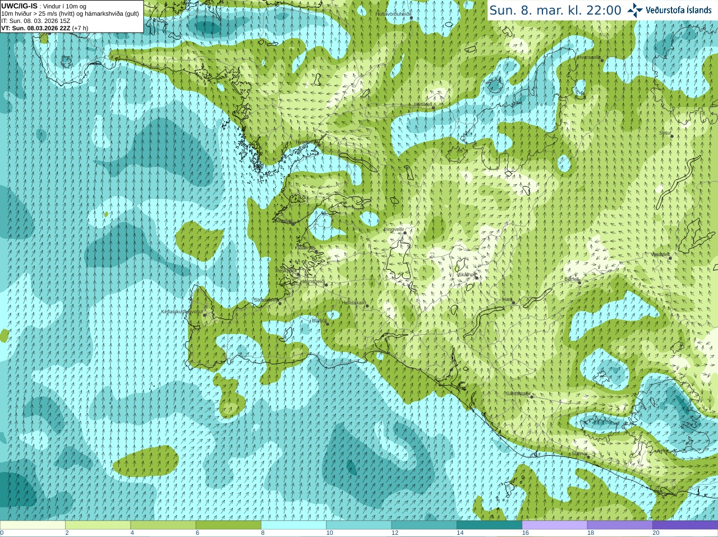Click the Þingvellir station label
The height and width of the screenshot is (537, 718).
pos(394,229)
